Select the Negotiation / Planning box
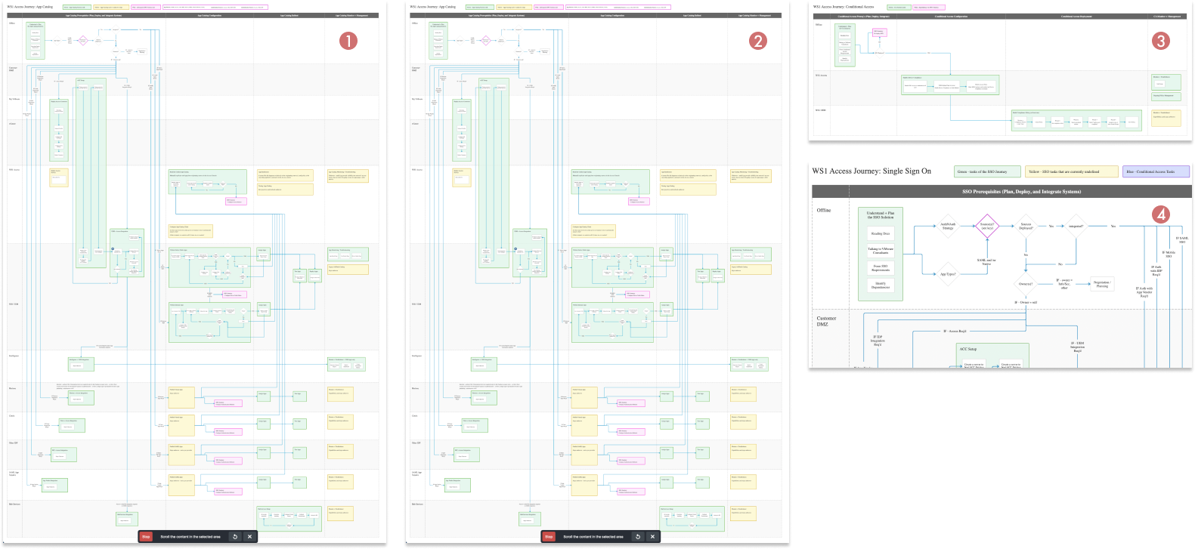Viewport: 1195px width, 549px height. [x=1102, y=284]
